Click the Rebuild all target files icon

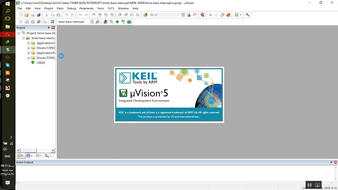coord(33,22)
